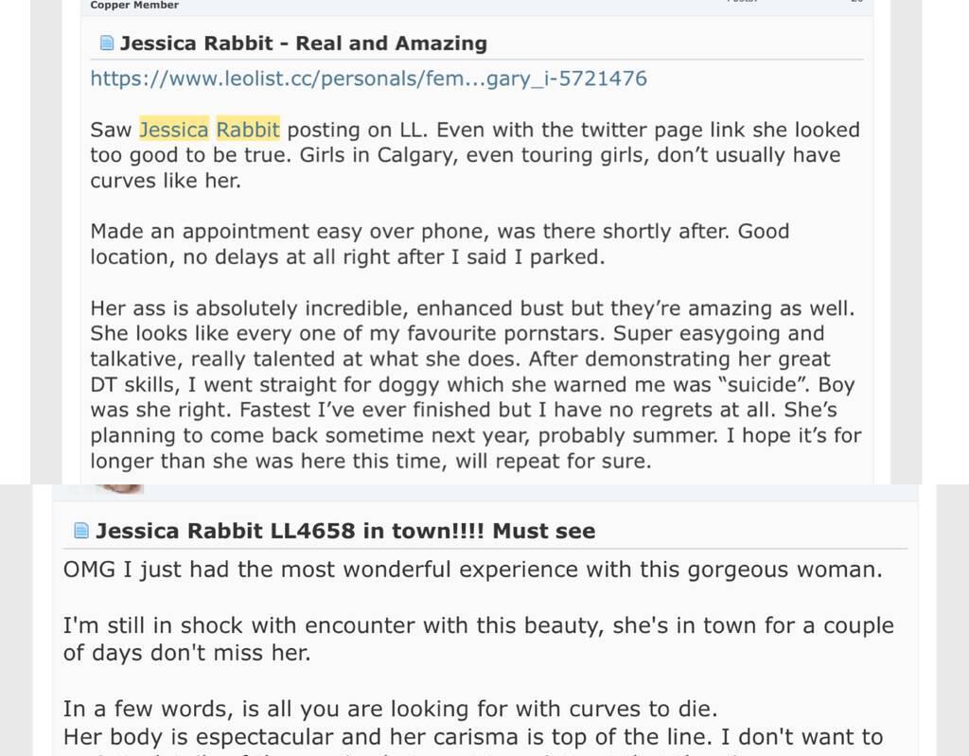Click the sentence "In a few words, is all"
This screenshot has height=756, width=969.
pyautogui.click(x=391, y=709)
